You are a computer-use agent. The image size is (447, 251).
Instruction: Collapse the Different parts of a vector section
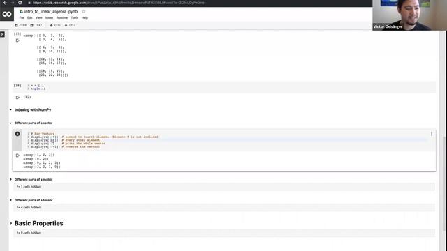click(11, 123)
